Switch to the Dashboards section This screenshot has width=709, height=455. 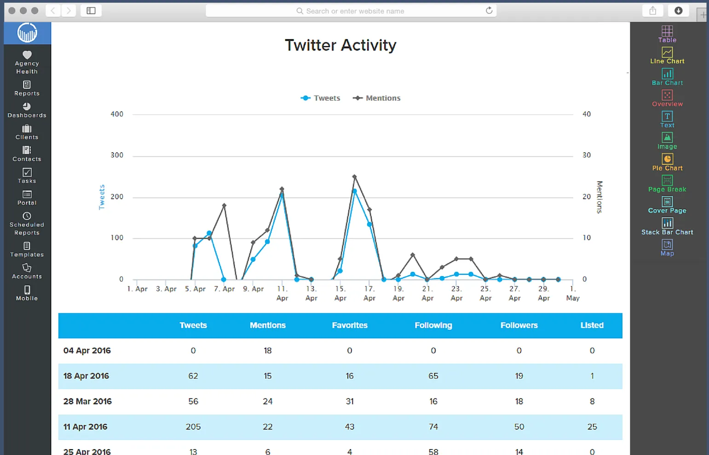coord(27,110)
